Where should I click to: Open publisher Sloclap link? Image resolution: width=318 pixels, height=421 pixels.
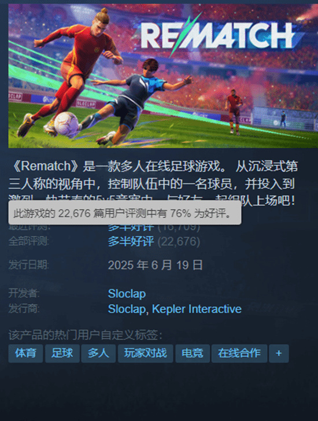pos(127,309)
